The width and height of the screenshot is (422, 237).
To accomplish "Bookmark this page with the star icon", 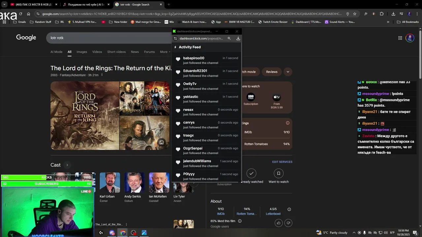I will [355, 14].
